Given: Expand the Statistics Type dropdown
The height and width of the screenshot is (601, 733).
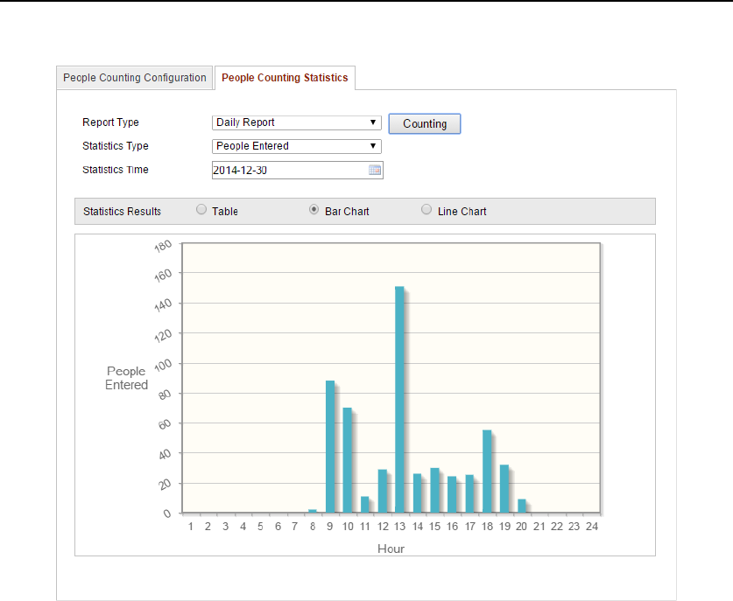Looking at the screenshot, I should click(297, 146).
